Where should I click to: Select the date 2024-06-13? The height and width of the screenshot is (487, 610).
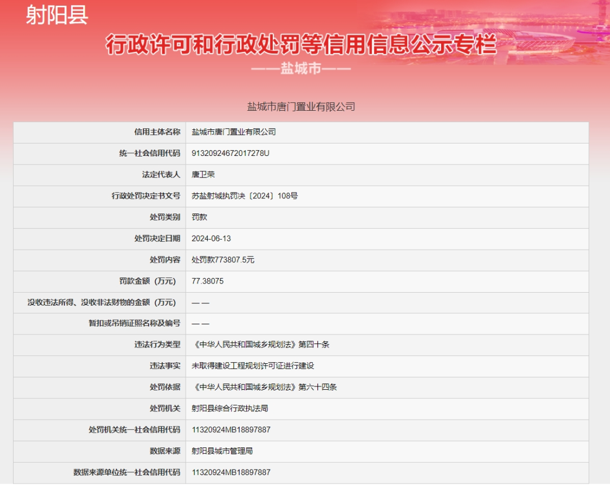click(x=211, y=238)
